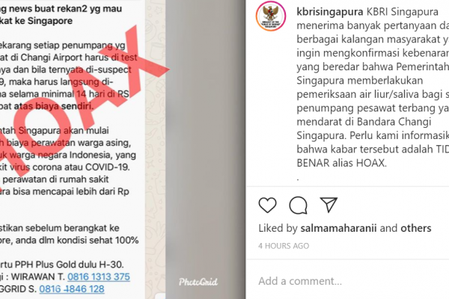The height and width of the screenshot is (299, 449).
Task: Tap phone number 0816 4846 128
Action: (72, 289)
